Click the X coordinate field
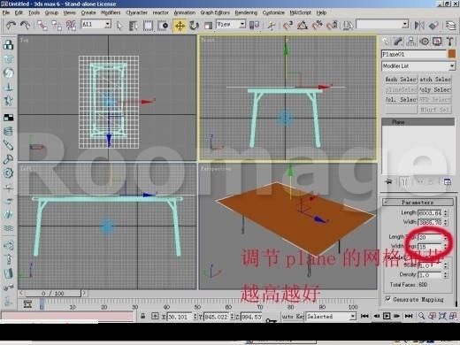 tap(180, 317)
